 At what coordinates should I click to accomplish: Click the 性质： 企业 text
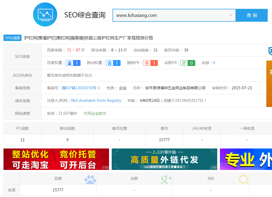116,88
